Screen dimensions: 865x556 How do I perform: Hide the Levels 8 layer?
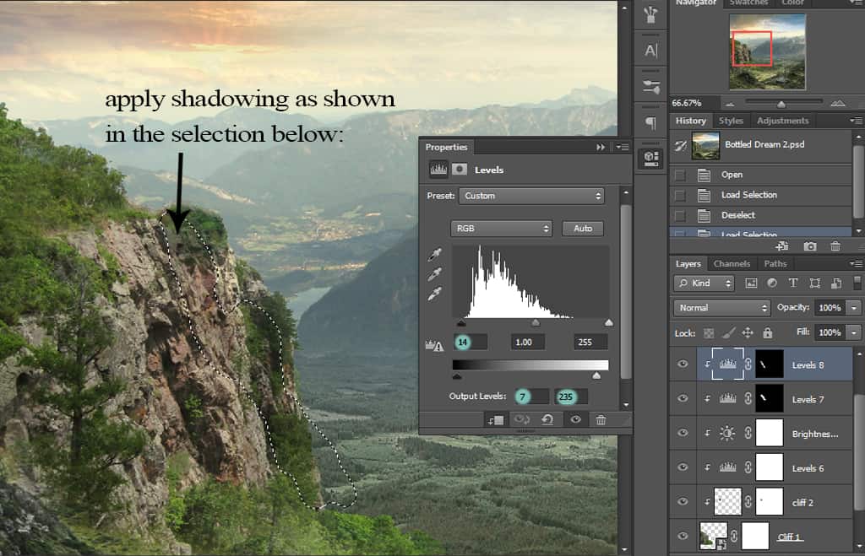(x=683, y=364)
